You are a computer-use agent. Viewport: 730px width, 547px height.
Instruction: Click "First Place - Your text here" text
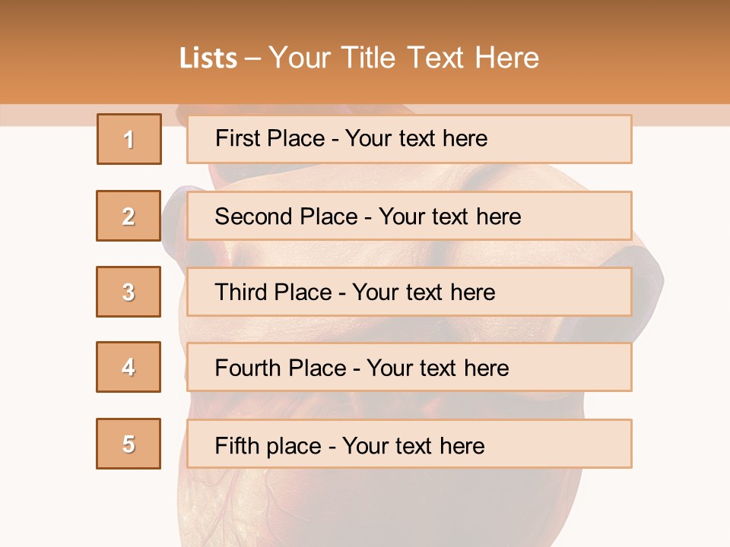click(x=351, y=138)
